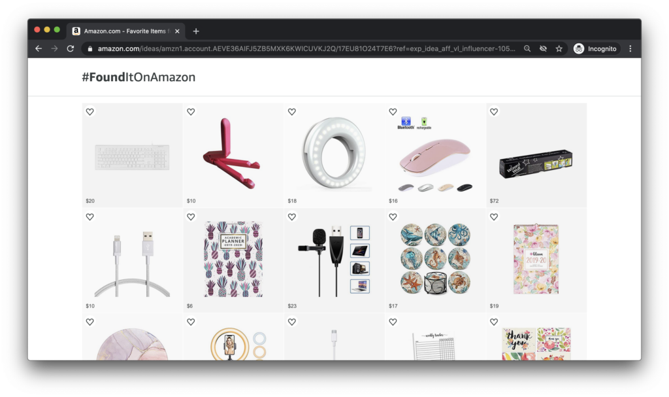Open a new tab with the plus button
The image size is (669, 397).
[196, 31]
